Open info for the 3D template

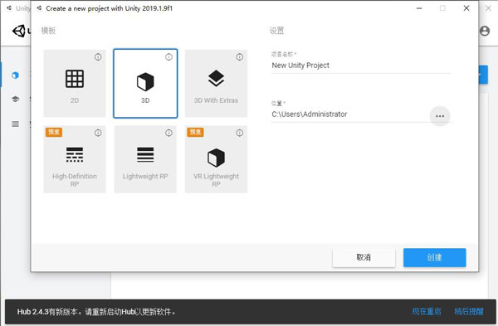pos(168,57)
